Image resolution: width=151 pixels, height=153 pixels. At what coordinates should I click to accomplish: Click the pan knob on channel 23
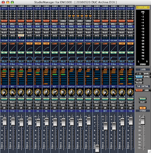tap(55, 92)
